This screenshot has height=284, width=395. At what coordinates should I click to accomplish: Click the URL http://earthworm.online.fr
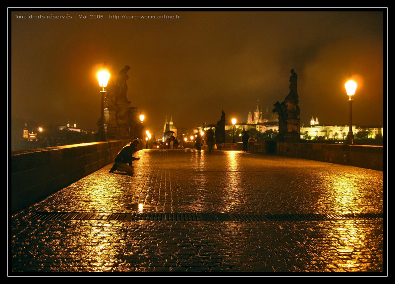pos(145,17)
